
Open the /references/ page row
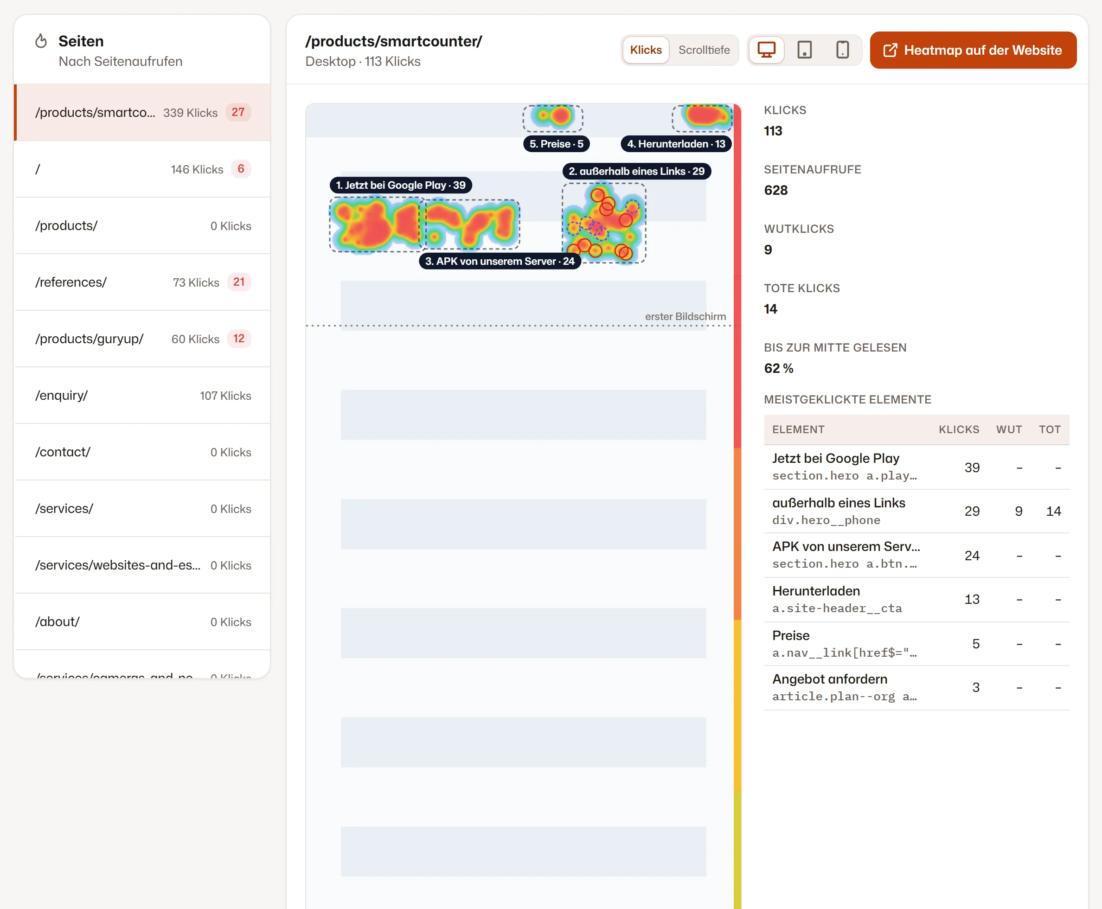[142, 282]
